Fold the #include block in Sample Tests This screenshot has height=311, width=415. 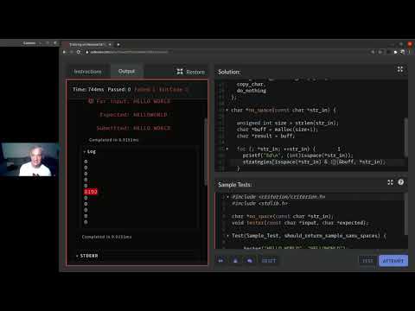tap(227, 197)
